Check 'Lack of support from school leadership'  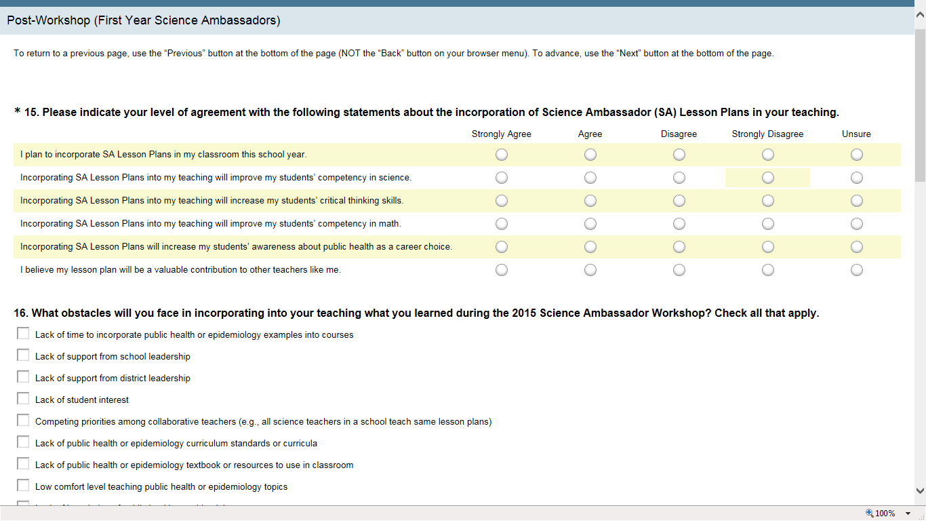pyautogui.click(x=23, y=355)
